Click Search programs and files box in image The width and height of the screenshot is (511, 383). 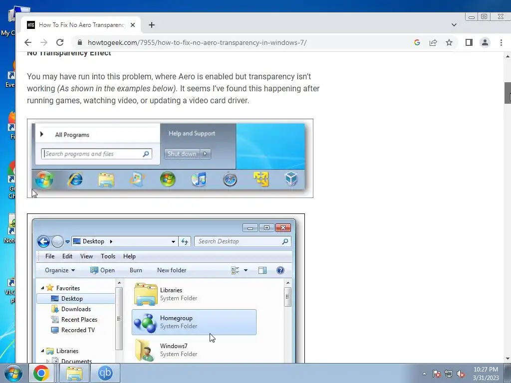[x=96, y=154]
